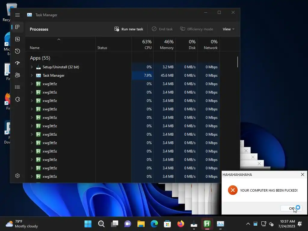Screen dimensions: 308x231
Task: Open the weather widget showing 79°F
Action: 22,224
